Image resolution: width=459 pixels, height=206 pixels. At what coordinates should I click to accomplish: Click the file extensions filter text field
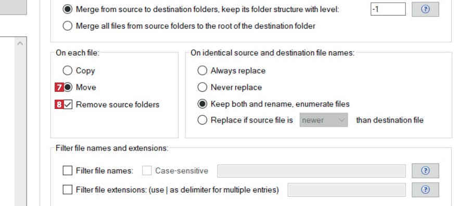347,190
